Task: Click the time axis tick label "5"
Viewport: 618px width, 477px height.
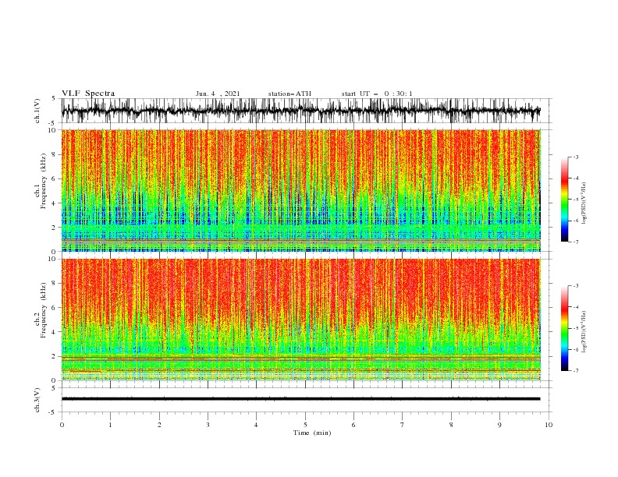Action: click(x=305, y=425)
